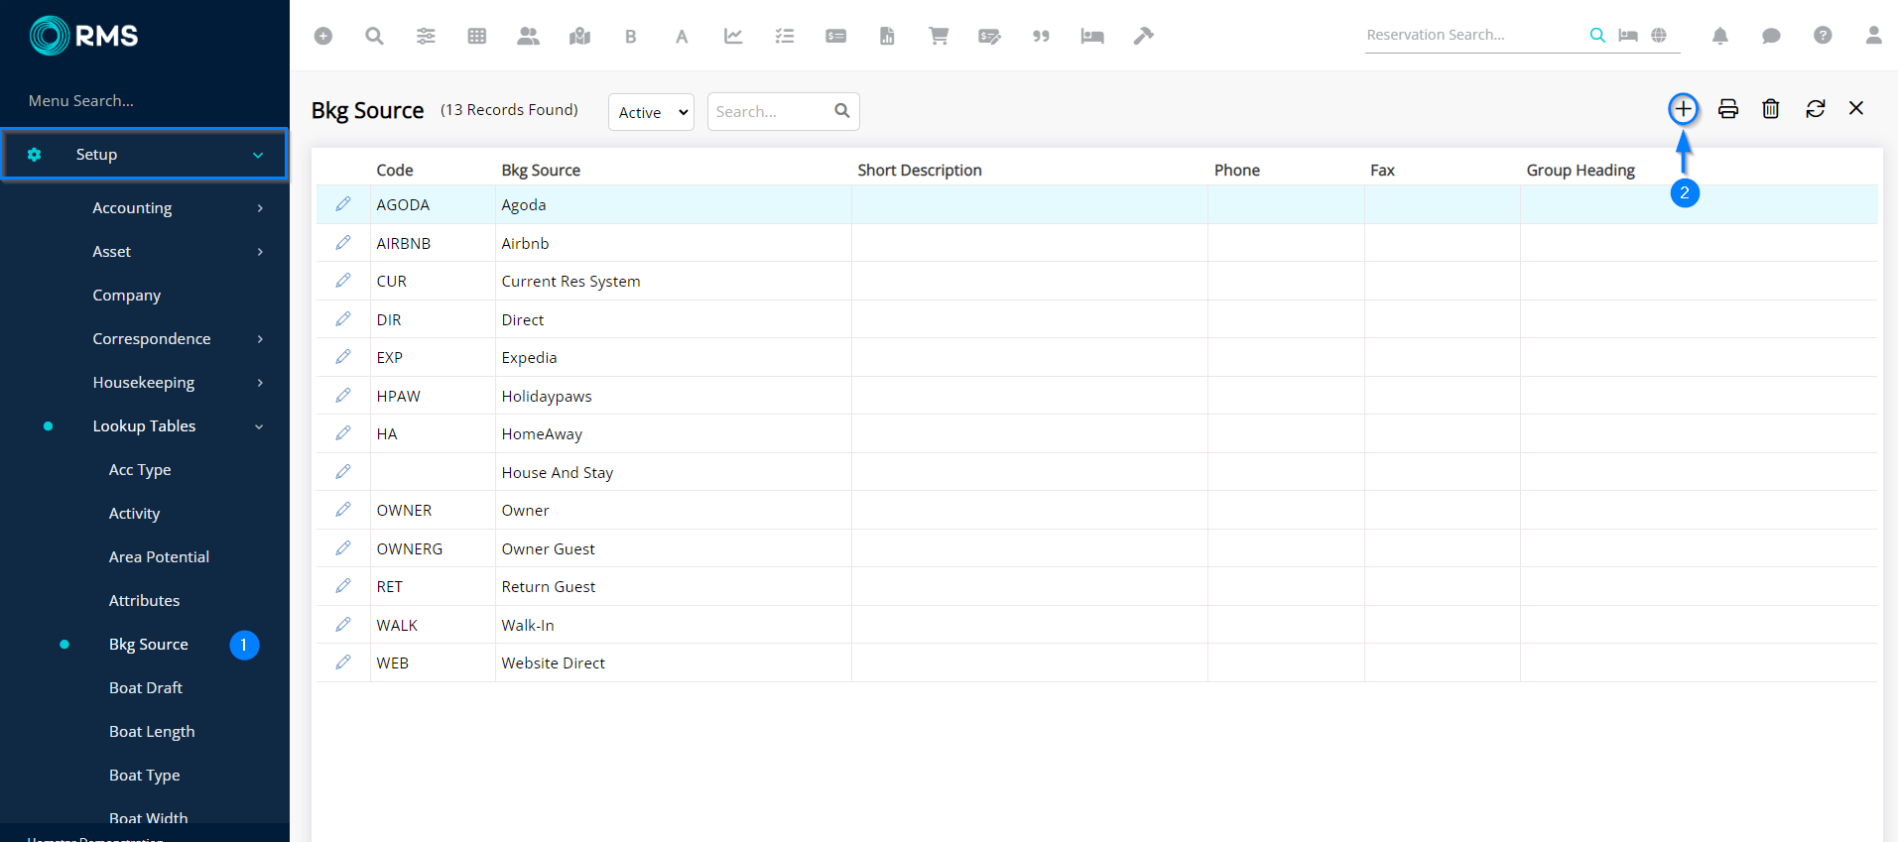Open notifications bell icon
This screenshot has width=1898, height=842.
tap(1719, 36)
